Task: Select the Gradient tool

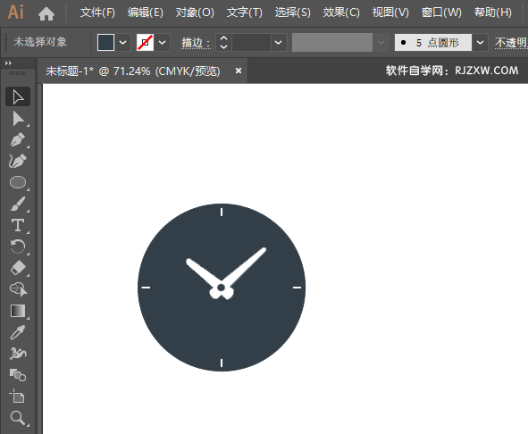Action: click(18, 311)
